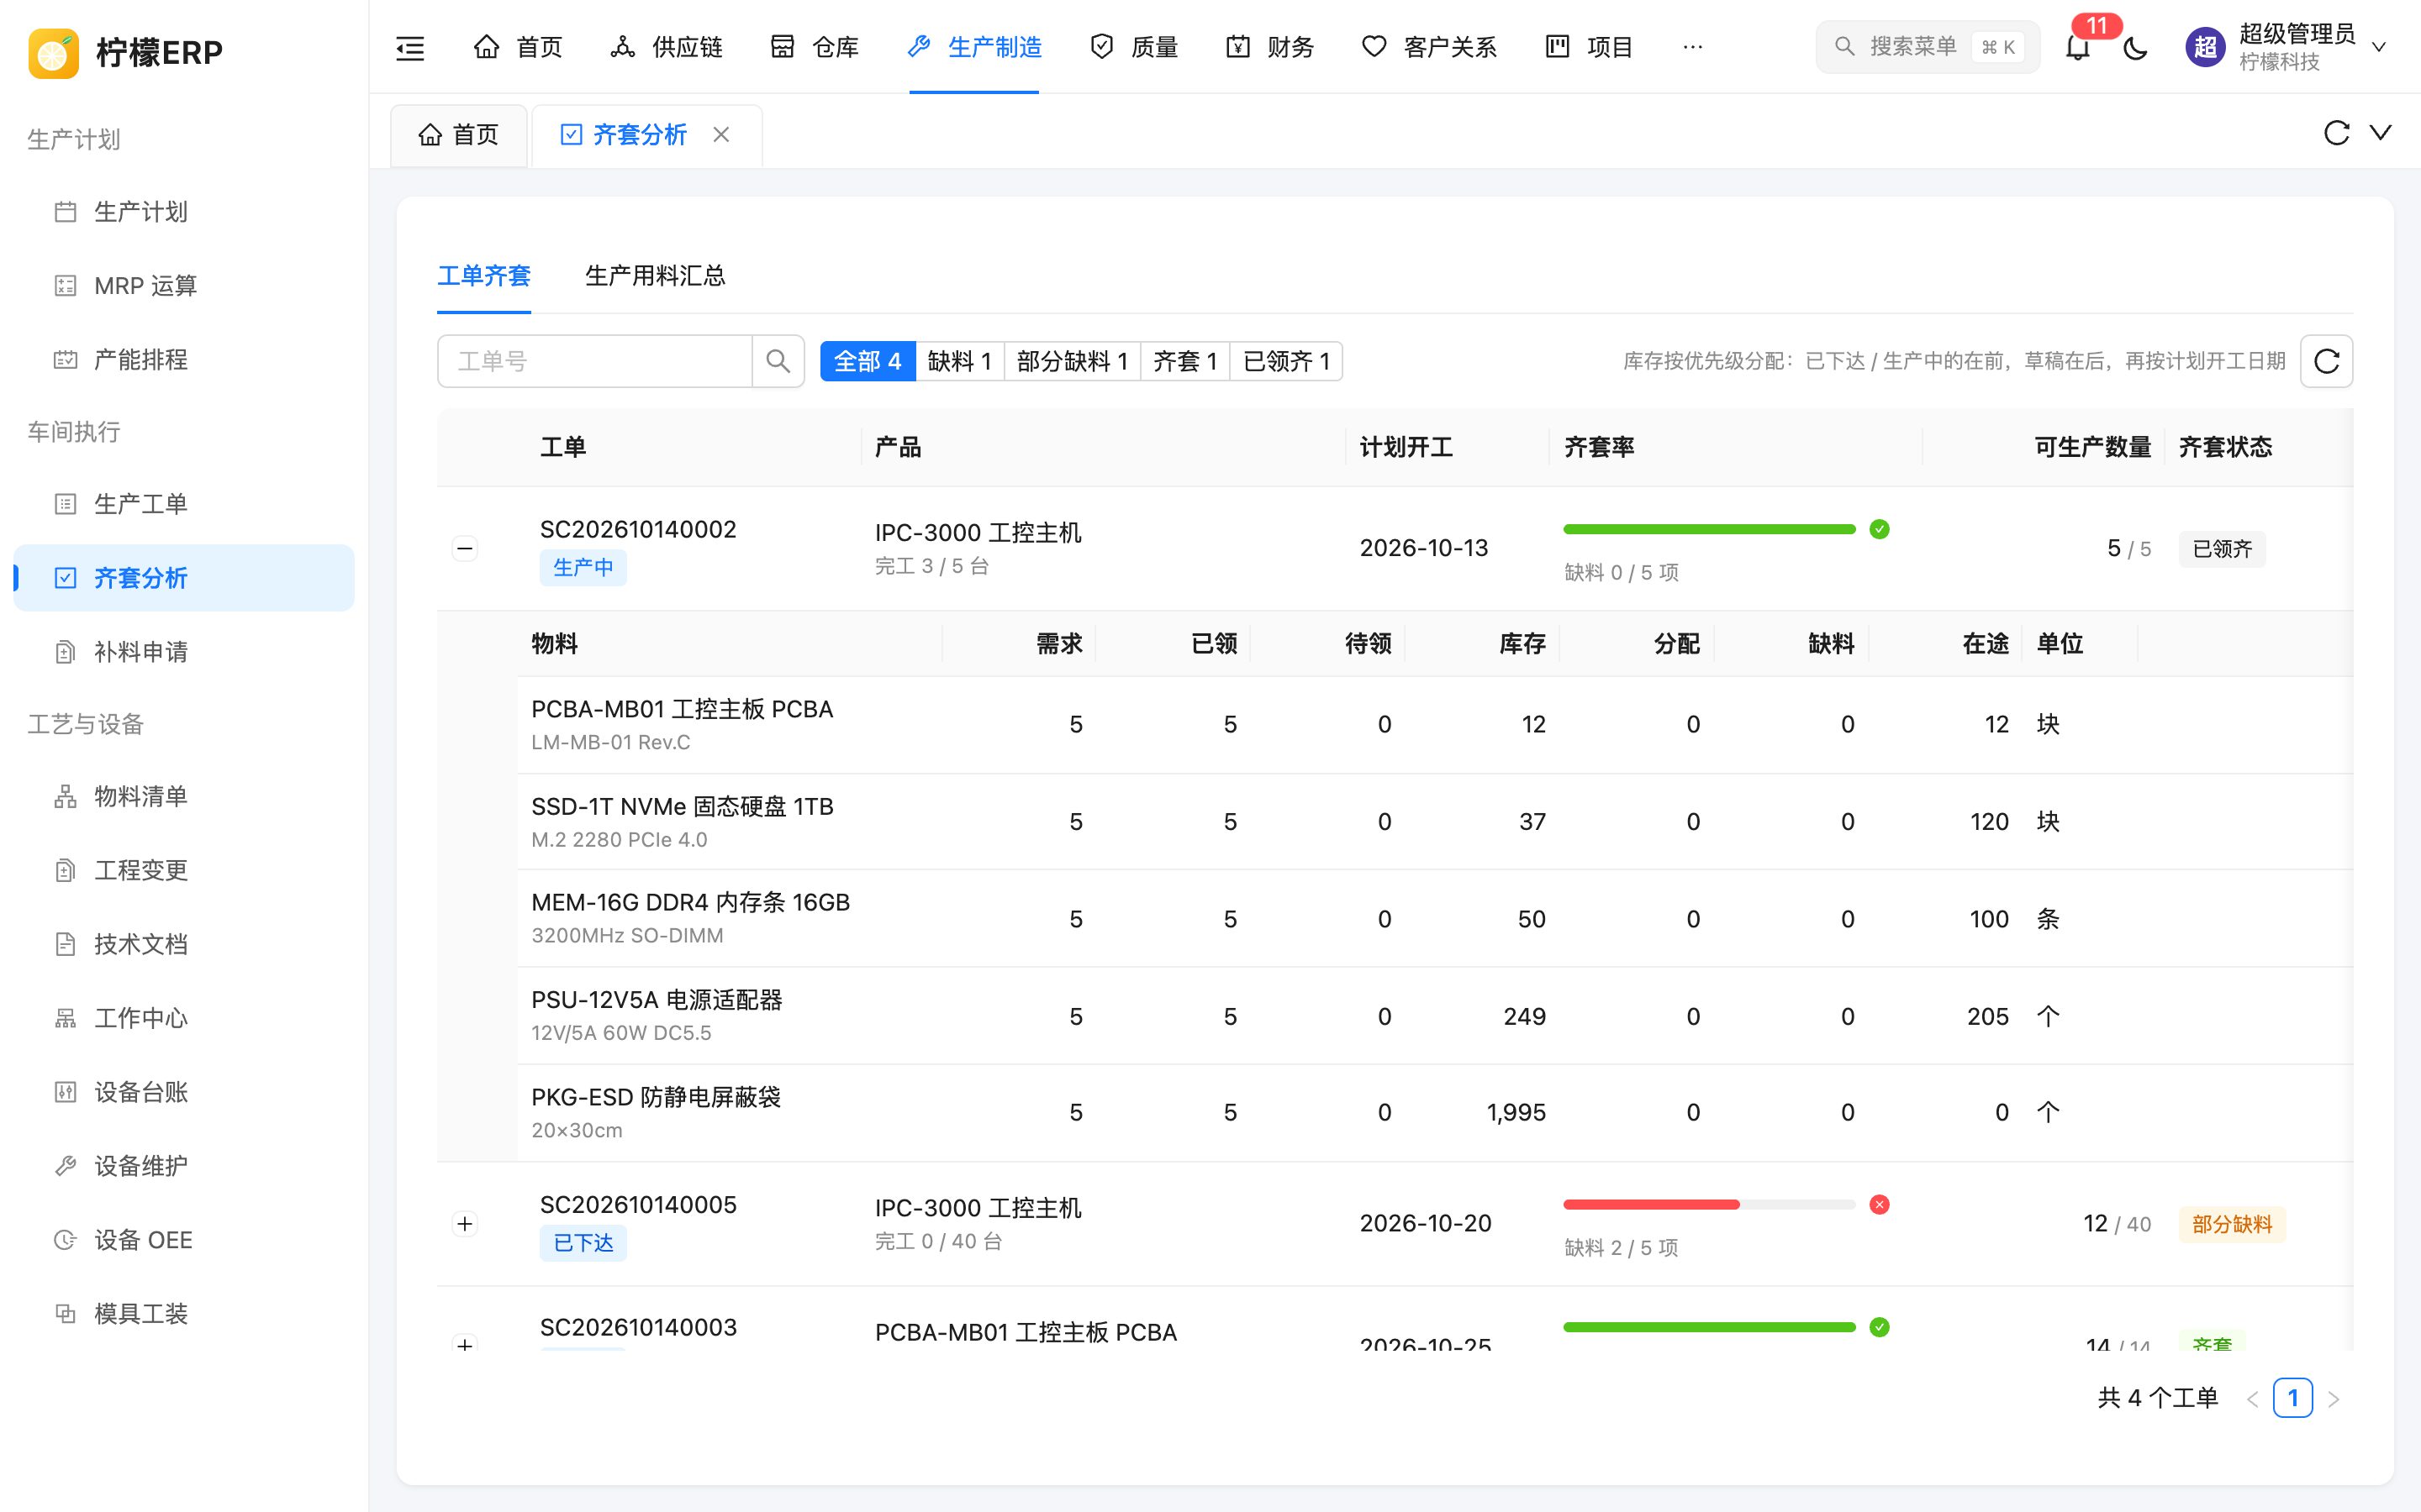Open the 仓库 top menu
Image resolution: width=2421 pixels, height=1512 pixels.
click(815, 47)
